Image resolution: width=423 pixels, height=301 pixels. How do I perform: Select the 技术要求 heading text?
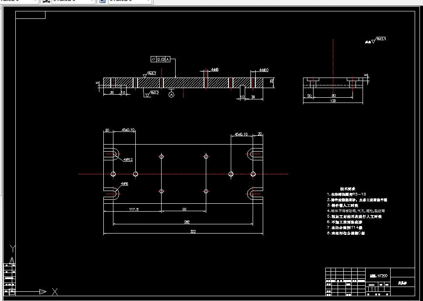point(348,189)
